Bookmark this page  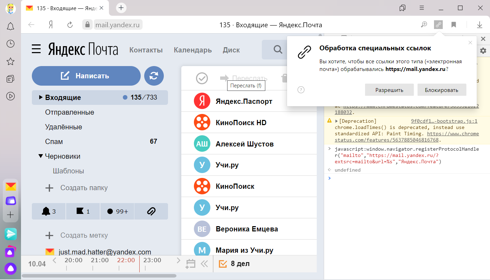454,24
